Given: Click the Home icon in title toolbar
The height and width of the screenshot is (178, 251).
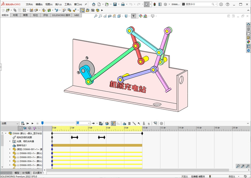Looking at the screenshot, I should 94,4.
